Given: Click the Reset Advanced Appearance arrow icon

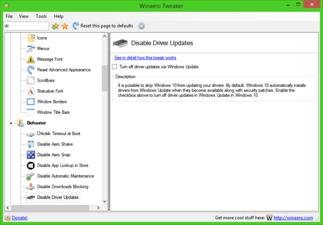Looking at the screenshot, I should (31, 70).
